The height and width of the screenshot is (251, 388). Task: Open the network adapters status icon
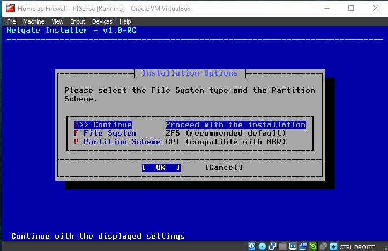[272, 247]
